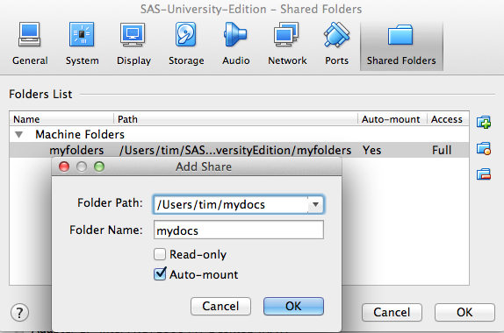Open the General settings section
Image resolution: width=504 pixels, height=333 pixels.
(30, 44)
